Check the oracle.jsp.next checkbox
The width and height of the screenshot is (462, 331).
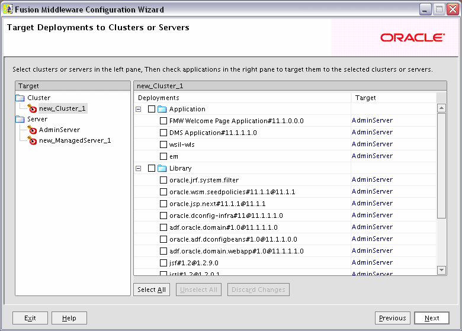(163, 204)
